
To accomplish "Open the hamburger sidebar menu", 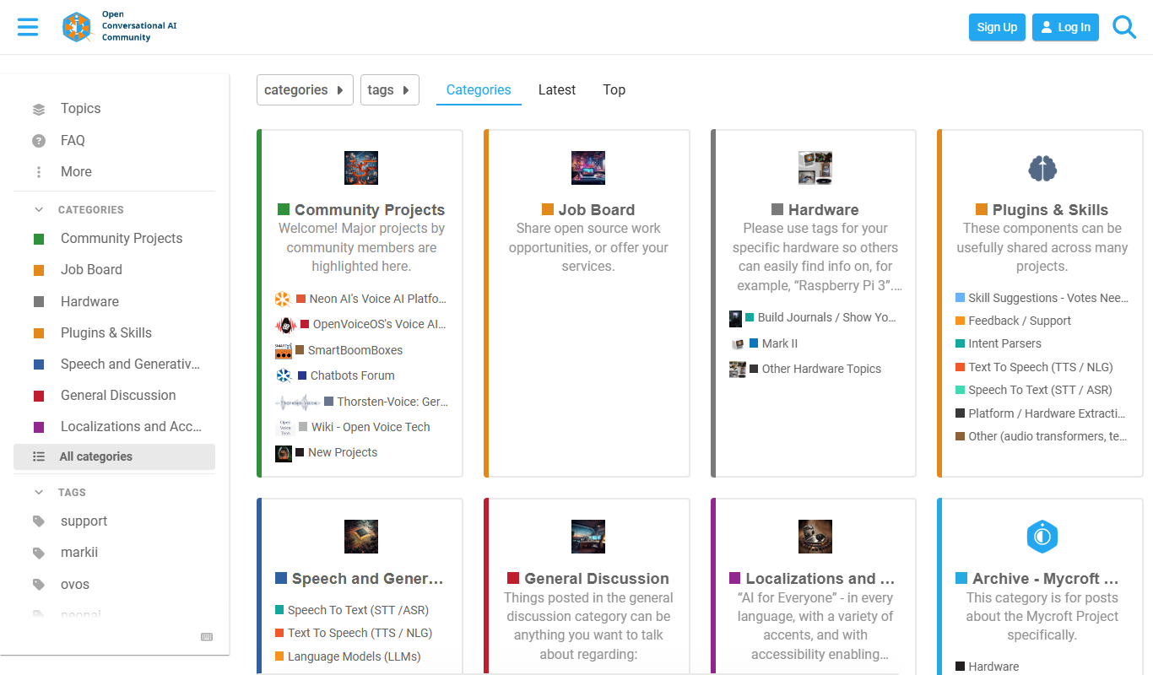I will click(28, 27).
